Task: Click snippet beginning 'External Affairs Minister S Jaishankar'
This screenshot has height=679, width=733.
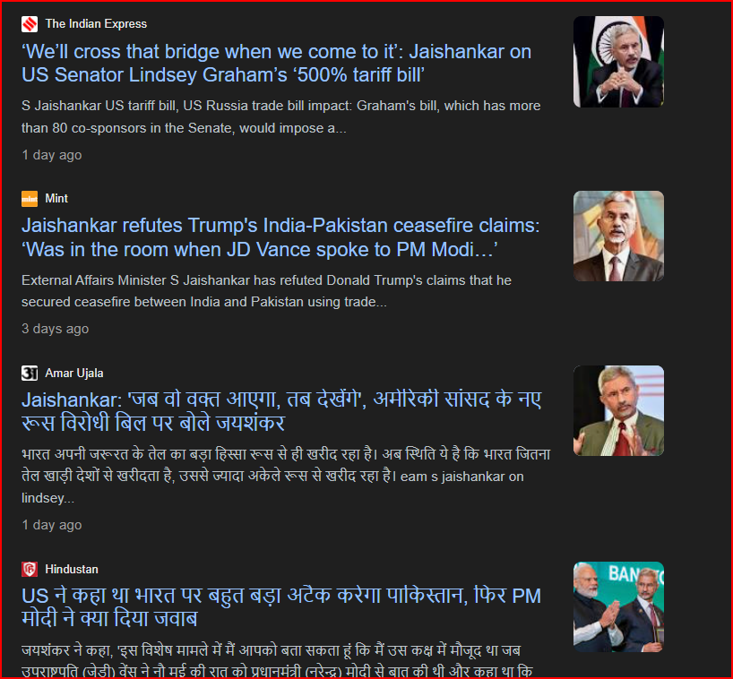Action: click(x=266, y=290)
